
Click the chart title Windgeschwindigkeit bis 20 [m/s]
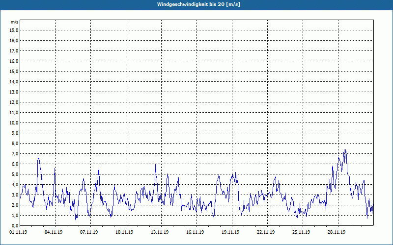coord(198,4)
